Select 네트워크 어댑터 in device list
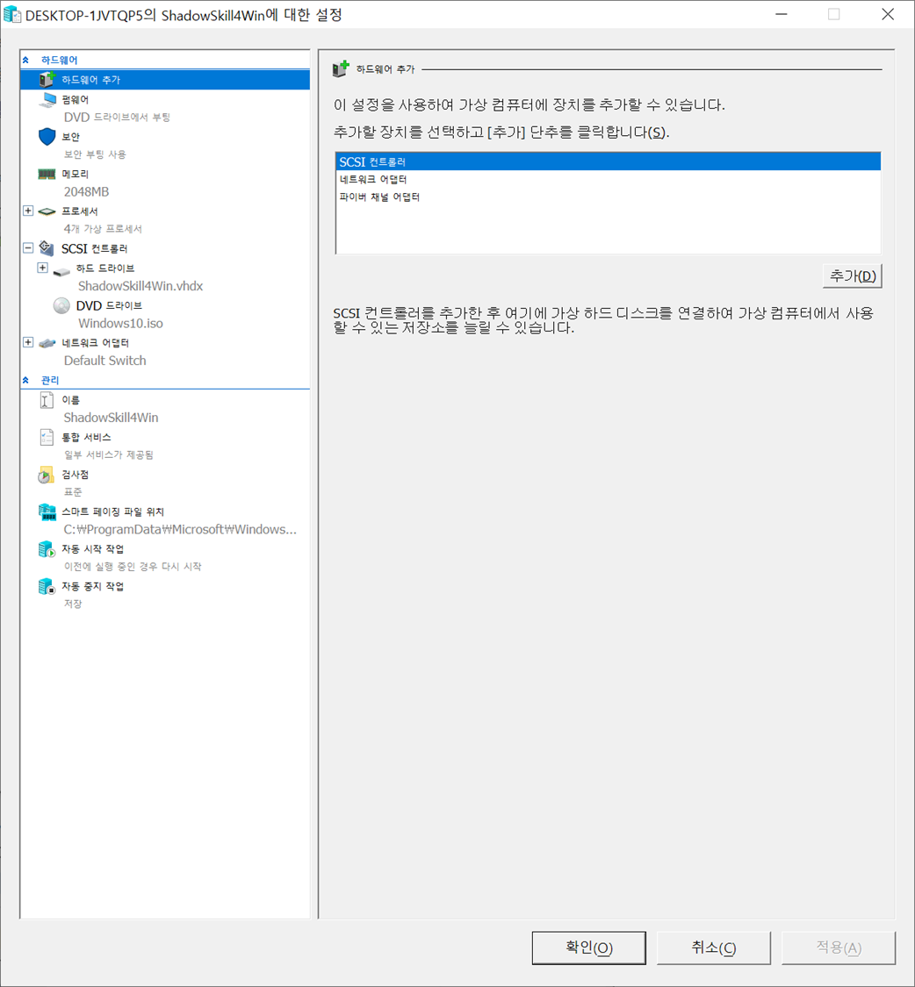915x987 pixels. pos(609,179)
